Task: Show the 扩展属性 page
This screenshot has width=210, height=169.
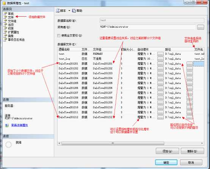Action: pos(13,32)
